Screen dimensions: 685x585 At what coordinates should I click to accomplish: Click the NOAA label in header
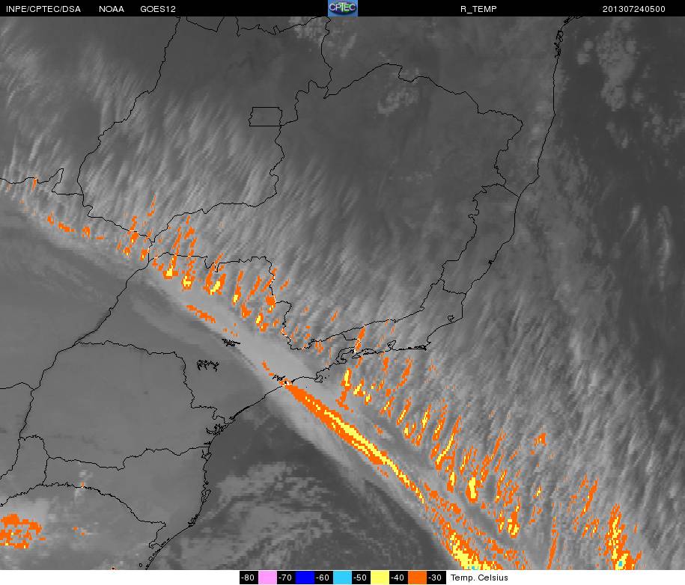[x=112, y=9]
